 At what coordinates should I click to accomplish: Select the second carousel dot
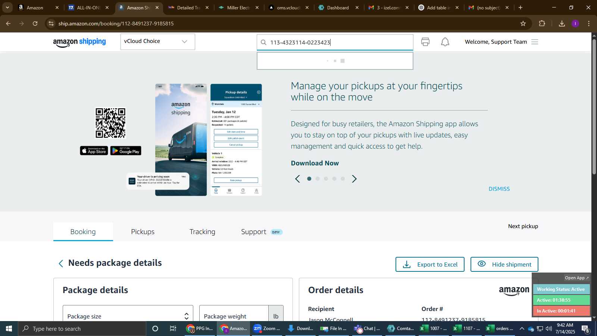[318, 179]
